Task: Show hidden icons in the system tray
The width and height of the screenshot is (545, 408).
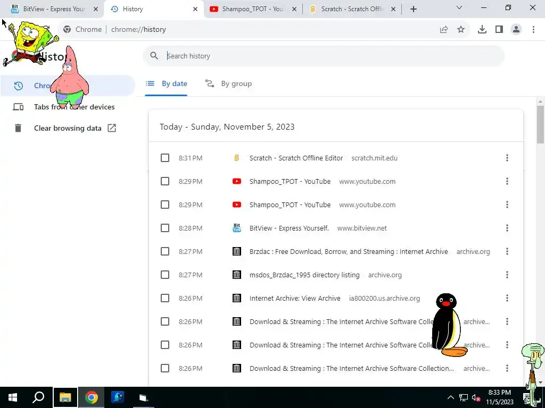Action: [450, 397]
